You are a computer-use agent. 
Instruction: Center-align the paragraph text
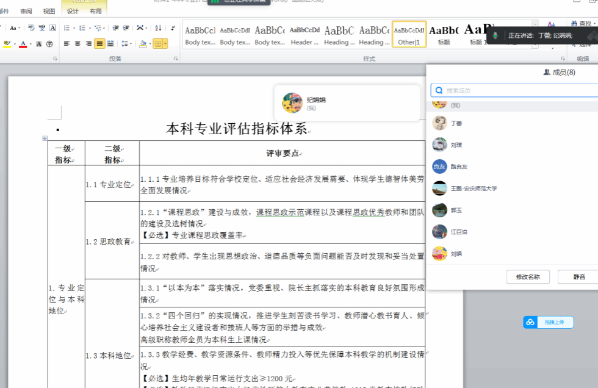77,43
